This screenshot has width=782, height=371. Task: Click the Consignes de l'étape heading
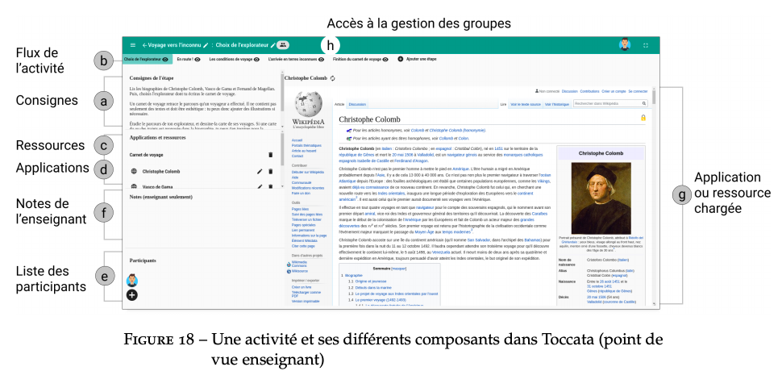click(151, 77)
